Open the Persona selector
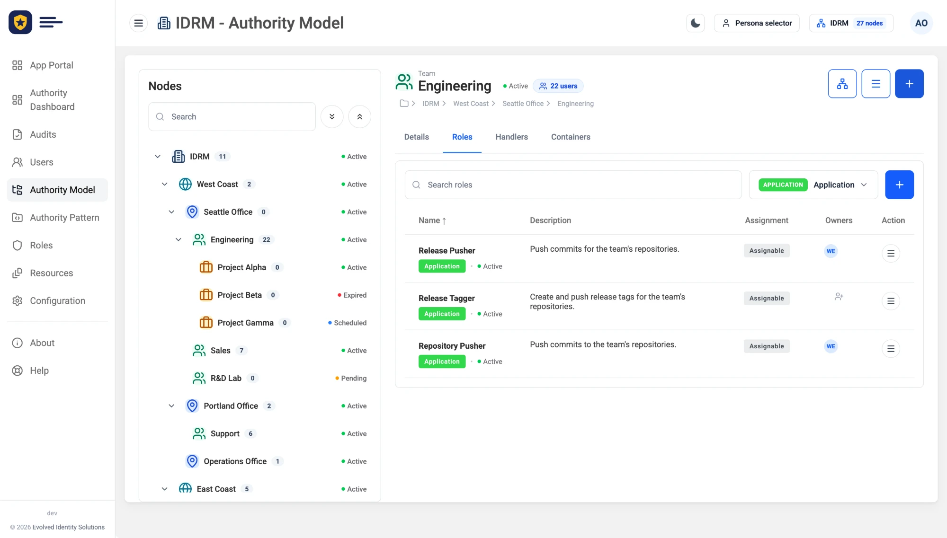The height and width of the screenshot is (538, 947). click(757, 23)
